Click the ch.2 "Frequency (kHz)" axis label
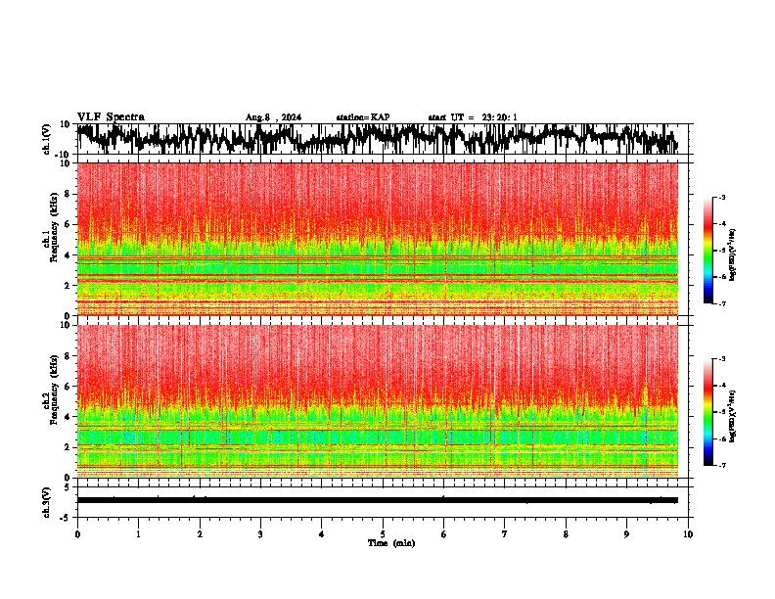This screenshot has height=599, width=775. 54,390
